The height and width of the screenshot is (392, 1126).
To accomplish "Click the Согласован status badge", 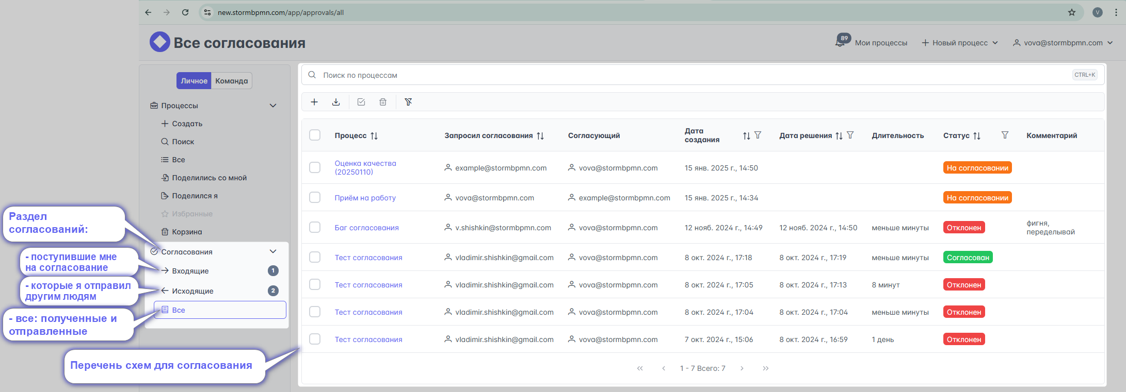I will tap(968, 258).
